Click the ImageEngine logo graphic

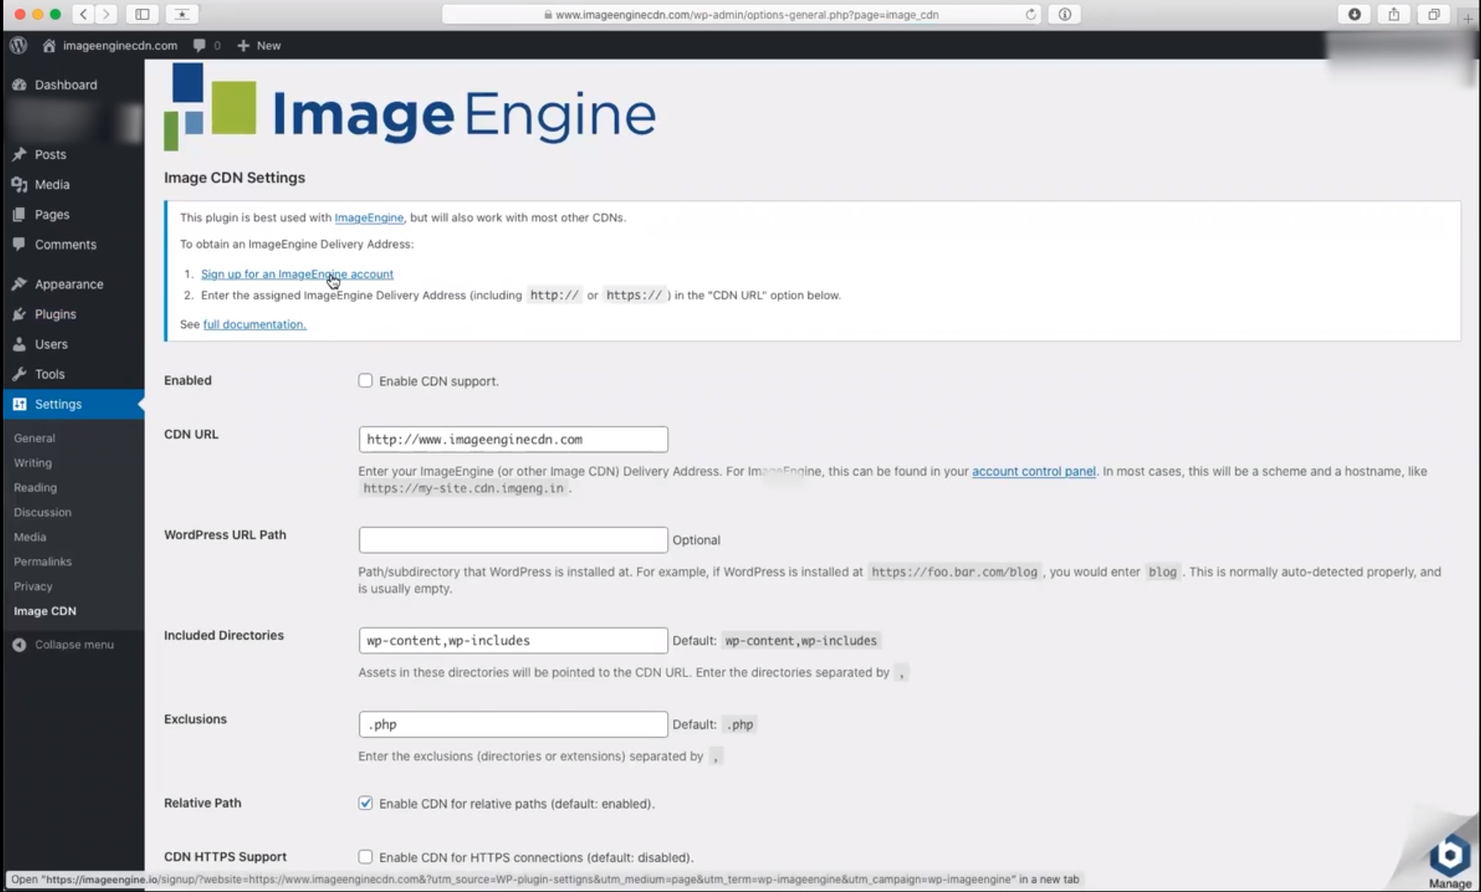409,107
